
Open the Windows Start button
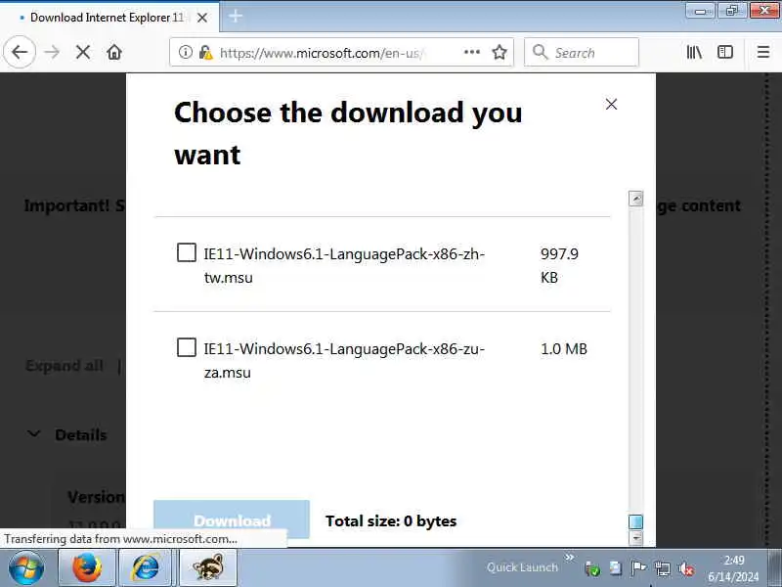(26, 568)
